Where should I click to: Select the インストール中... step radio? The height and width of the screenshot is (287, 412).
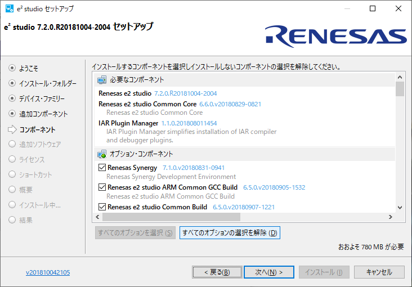pos(12,205)
